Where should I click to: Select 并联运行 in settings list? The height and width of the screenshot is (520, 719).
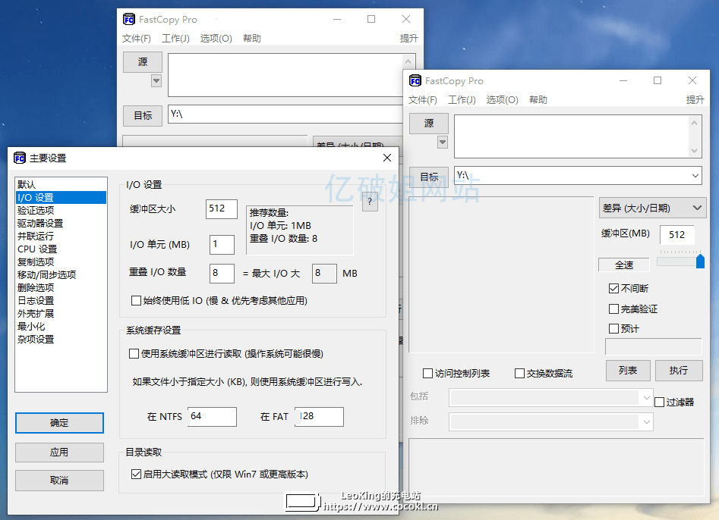point(61,236)
